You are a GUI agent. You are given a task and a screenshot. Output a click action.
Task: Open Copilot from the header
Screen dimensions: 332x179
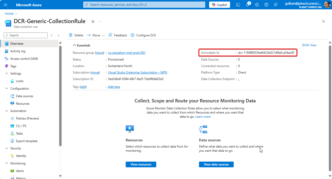coord(219,5)
